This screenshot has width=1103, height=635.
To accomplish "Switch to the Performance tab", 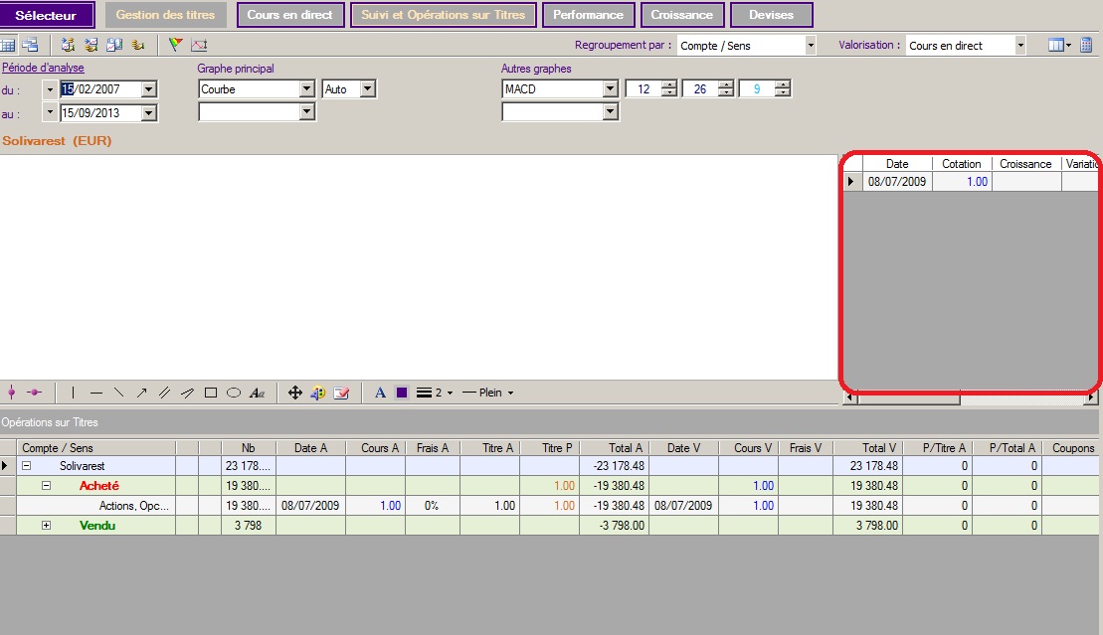I will 588,15.
